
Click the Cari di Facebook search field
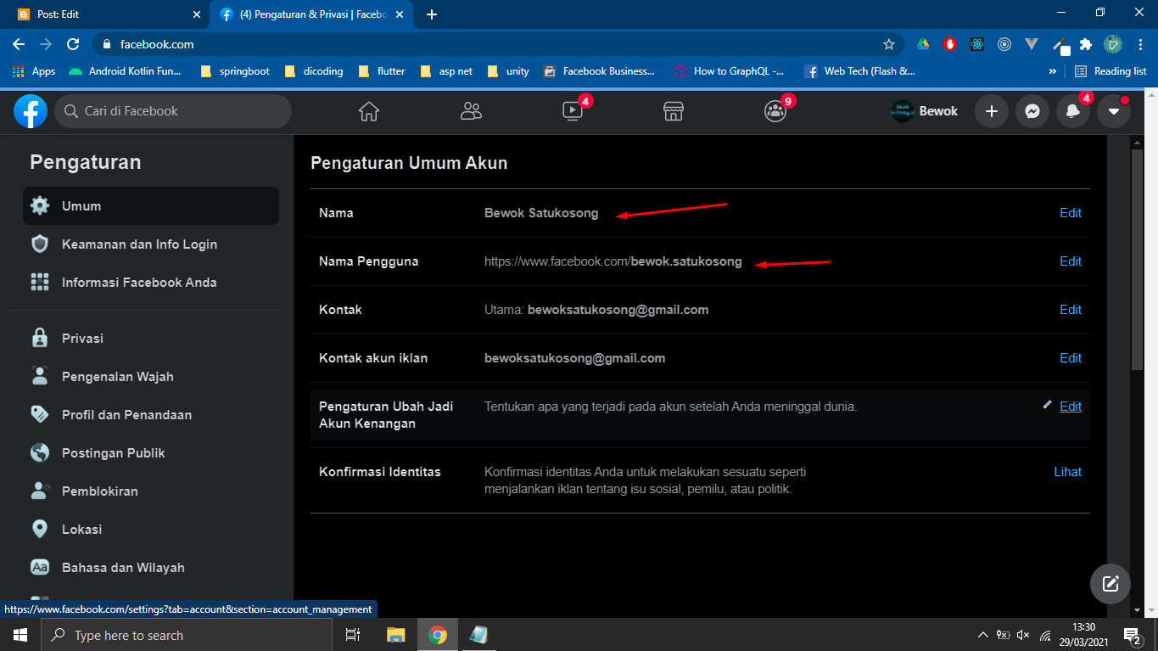[x=173, y=111]
